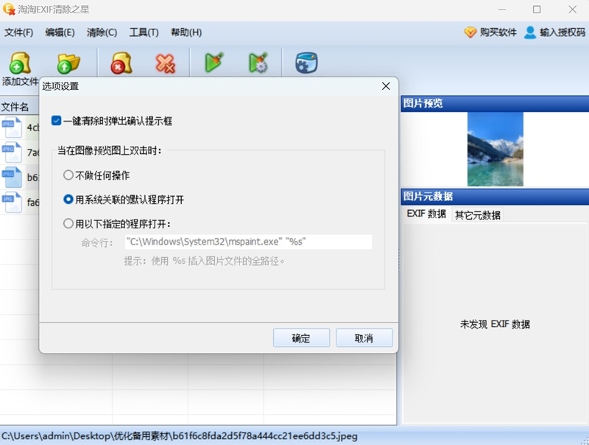589x445 pixels.
Task: Select the JPEG file icon in row 7a
Action: point(12,153)
